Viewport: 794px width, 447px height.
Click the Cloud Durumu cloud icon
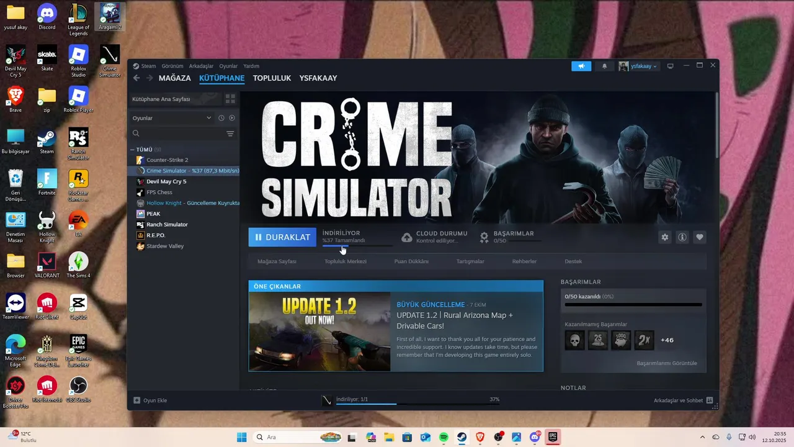(x=407, y=237)
